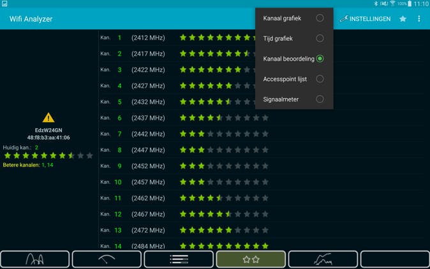The width and height of the screenshot is (430, 269).
Task: Select channel 5 (2432 MHz) row
Action: coord(177,101)
